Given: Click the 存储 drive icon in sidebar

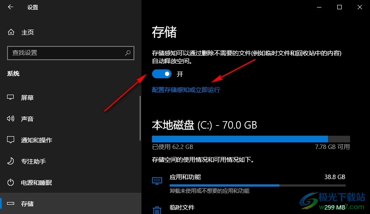Looking at the screenshot, I should click(x=10, y=203).
